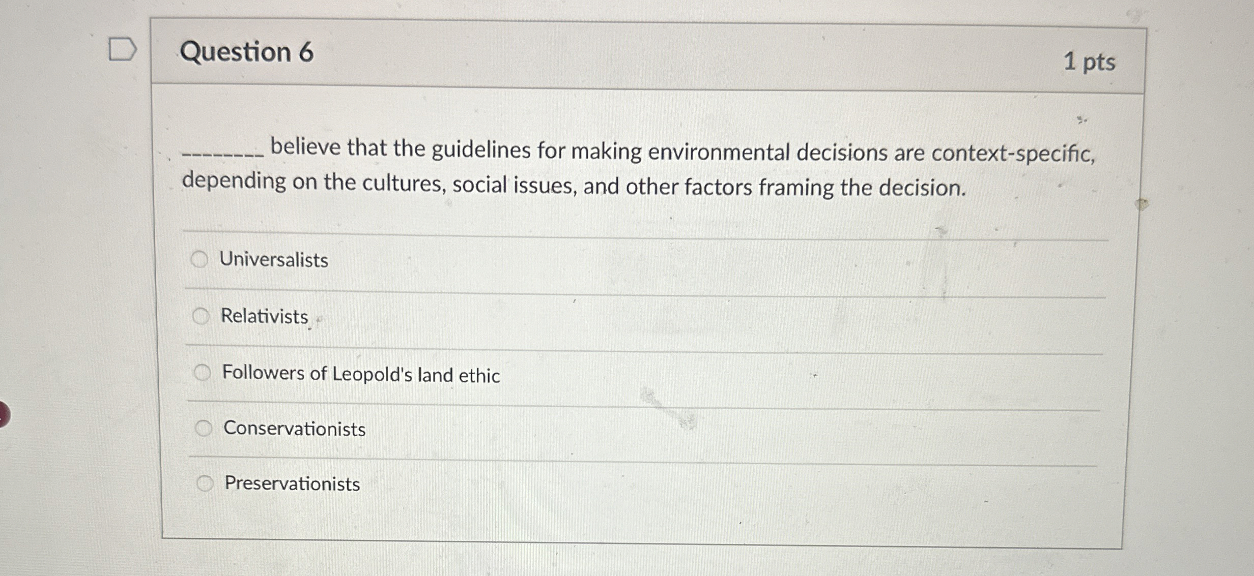Image resolution: width=1254 pixels, height=576 pixels.
Task: Click the Conservationists label text
Action: pos(293,429)
